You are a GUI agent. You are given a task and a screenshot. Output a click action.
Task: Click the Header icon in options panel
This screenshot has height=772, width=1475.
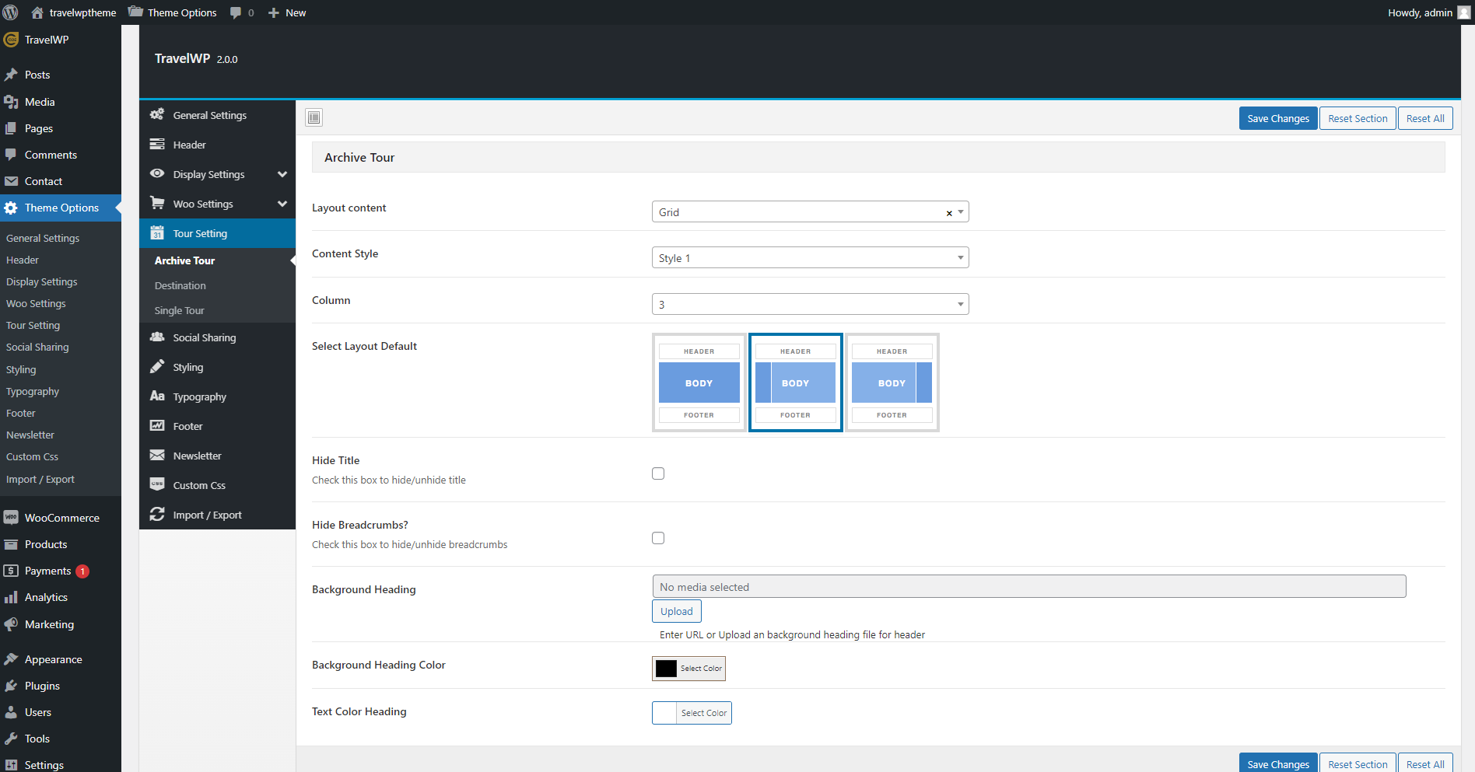click(x=157, y=144)
